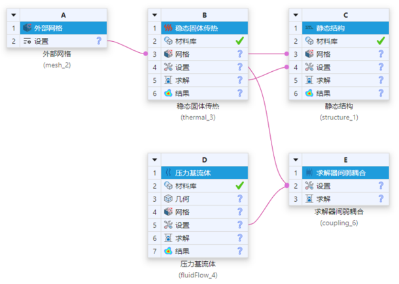
Task: Select the 求解器间弱耦合 title row in block E
Action: click(x=345, y=173)
